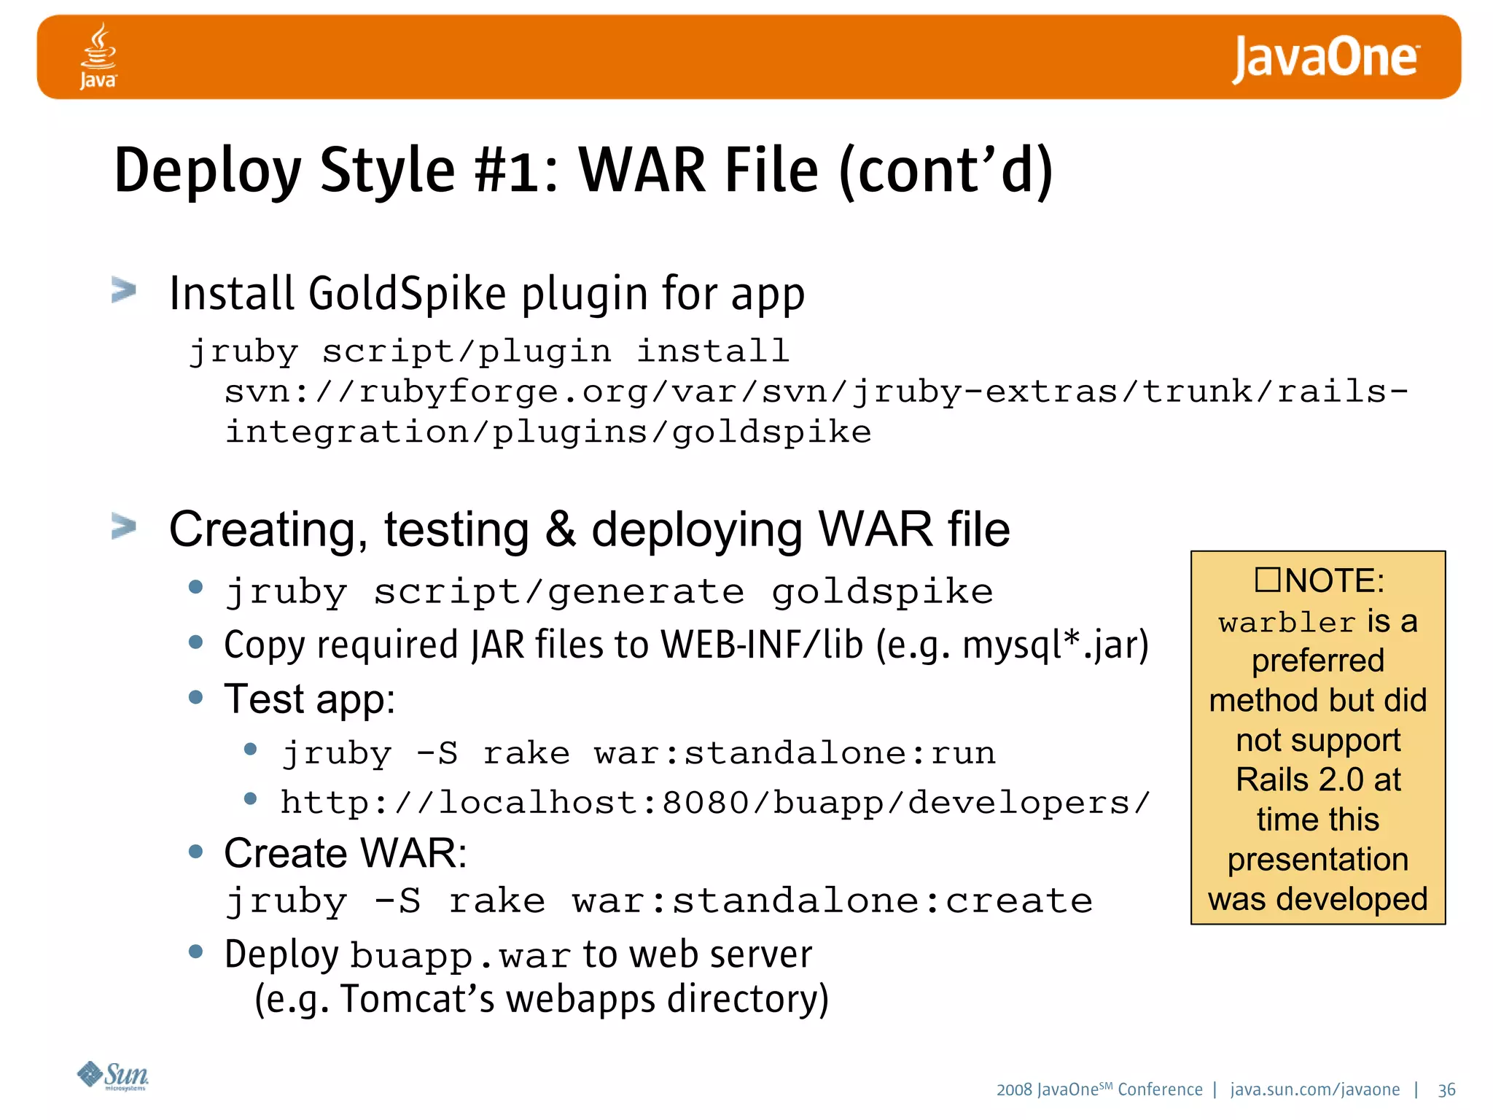Click the Sun Microsystems logo
The image size is (1493, 1120).
[113, 1076]
